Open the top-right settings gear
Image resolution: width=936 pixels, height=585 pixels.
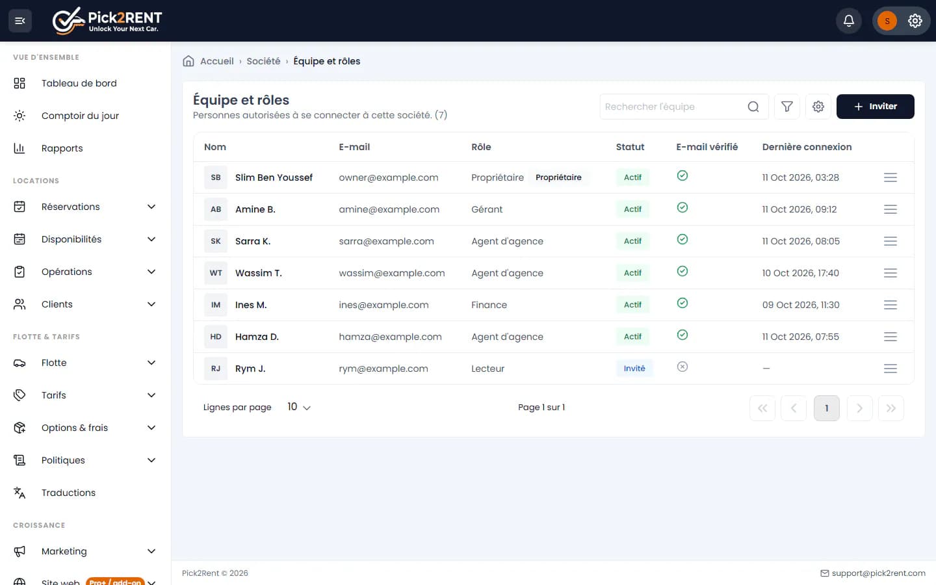[x=915, y=21]
